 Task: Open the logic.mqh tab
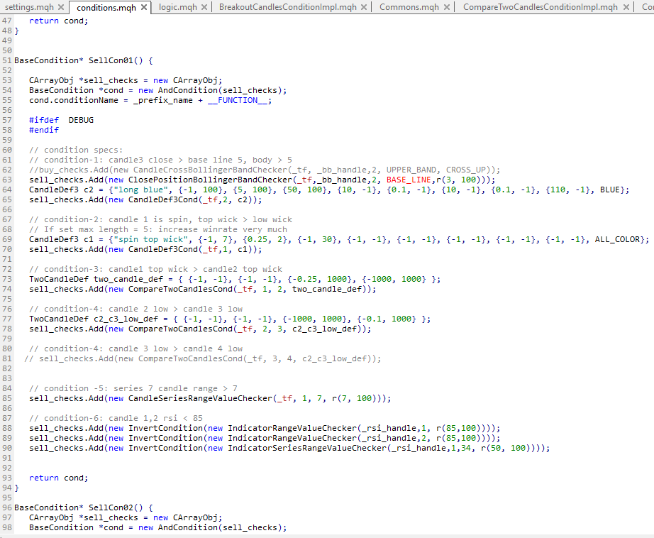click(x=177, y=7)
